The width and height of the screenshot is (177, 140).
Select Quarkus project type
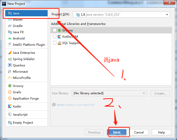[26, 65]
